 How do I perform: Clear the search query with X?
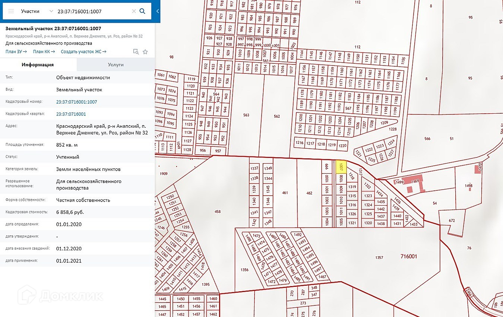click(134, 11)
